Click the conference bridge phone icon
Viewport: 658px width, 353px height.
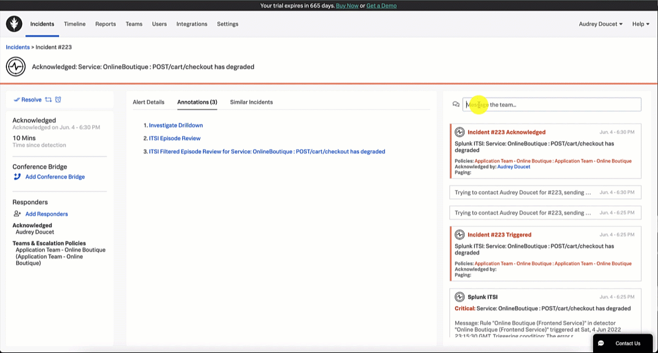pos(17,177)
